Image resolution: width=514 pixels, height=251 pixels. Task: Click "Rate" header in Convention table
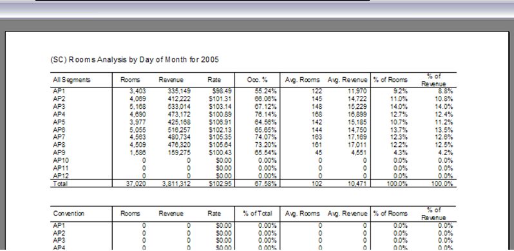tap(214, 213)
